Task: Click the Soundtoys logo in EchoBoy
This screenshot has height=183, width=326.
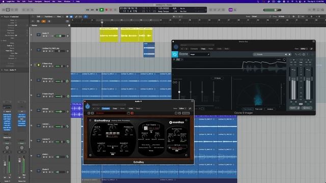Action: pos(177,123)
